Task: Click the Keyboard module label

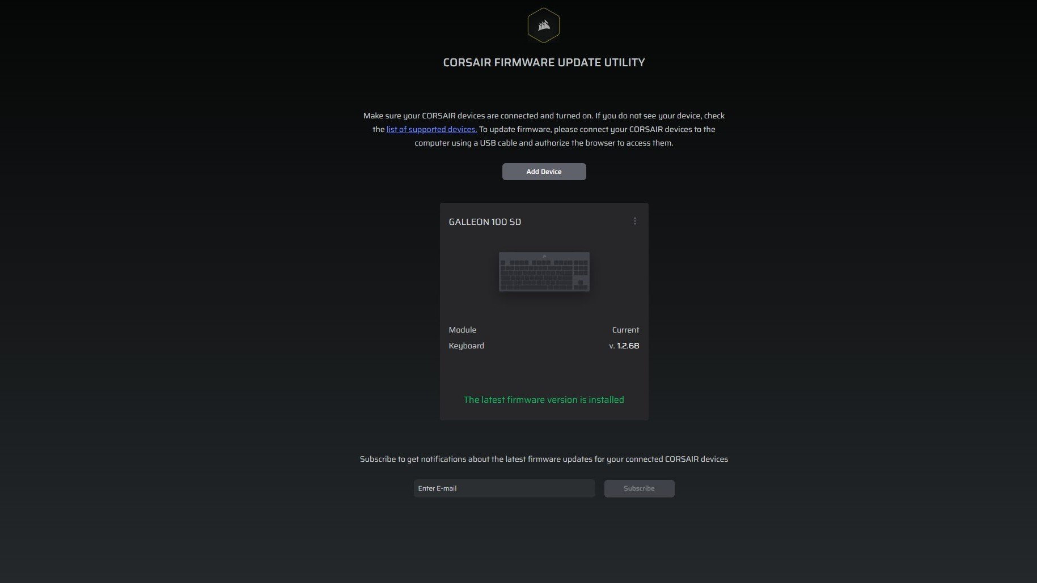Action: tap(466, 346)
